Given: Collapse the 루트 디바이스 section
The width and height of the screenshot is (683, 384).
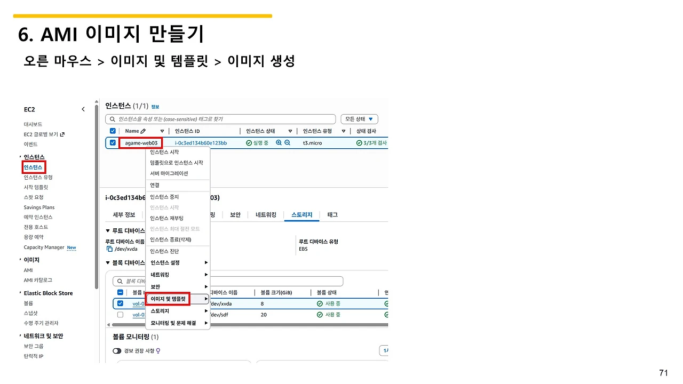Looking at the screenshot, I should click(109, 230).
